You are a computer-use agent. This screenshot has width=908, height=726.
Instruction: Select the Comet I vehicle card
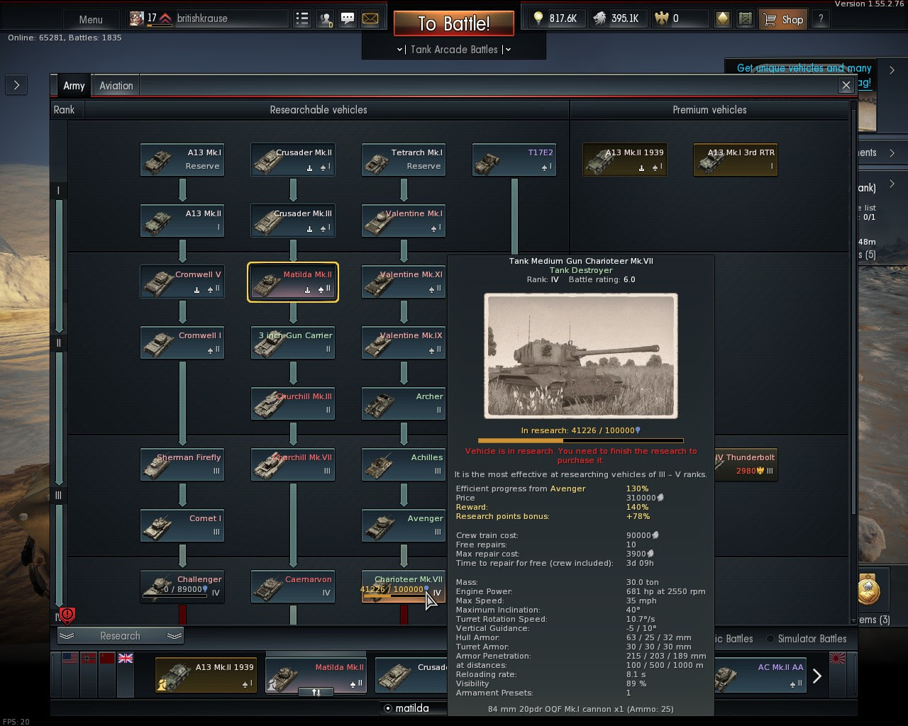coord(182,525)
